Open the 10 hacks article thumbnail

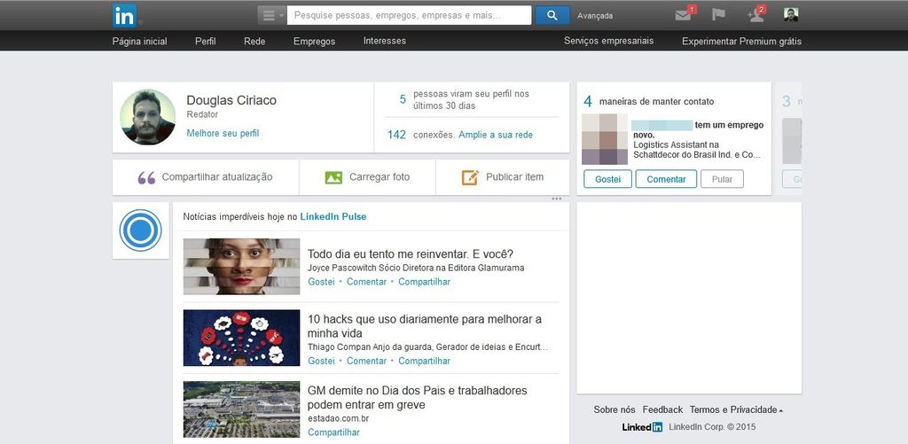[x=241, y=338]
